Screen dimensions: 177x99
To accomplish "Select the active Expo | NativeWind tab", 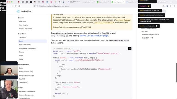I will tap(118, 2).
